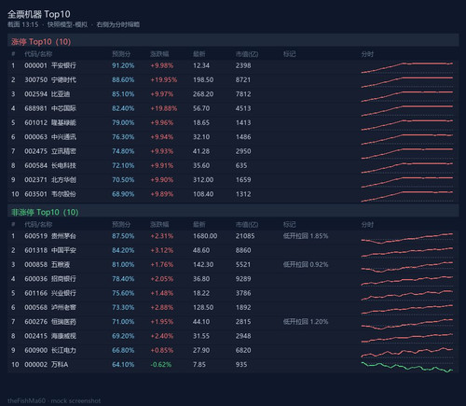466x406 pixels.
Task: Select stock 600036 招商银行
Action: coord(50,279)
